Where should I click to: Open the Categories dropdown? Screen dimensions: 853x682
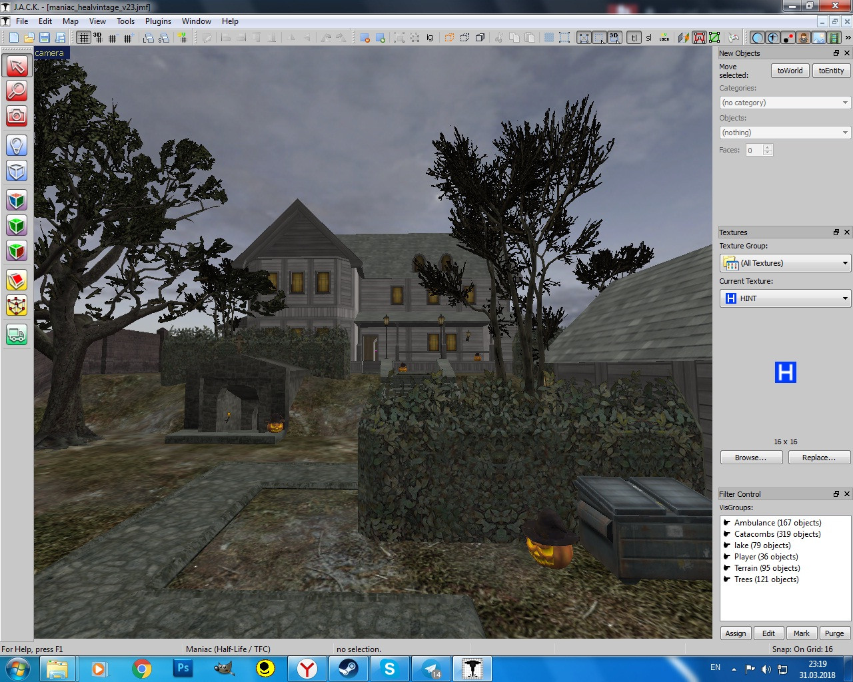pyautogui.click(x=785, y=103)
